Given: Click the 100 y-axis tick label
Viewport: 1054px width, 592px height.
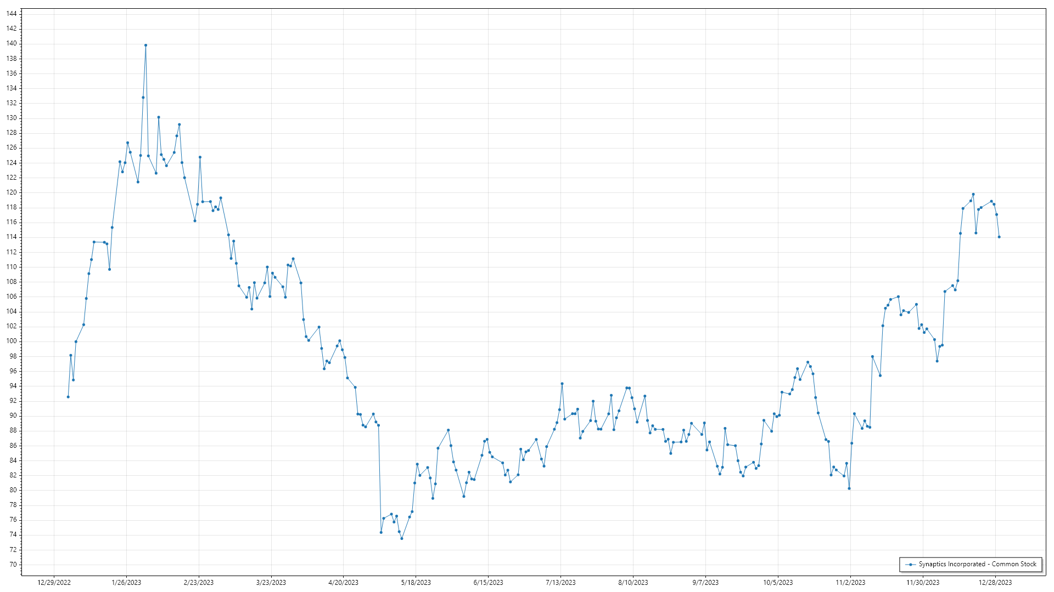Looking at the screenshot, I should click(12, 341).
